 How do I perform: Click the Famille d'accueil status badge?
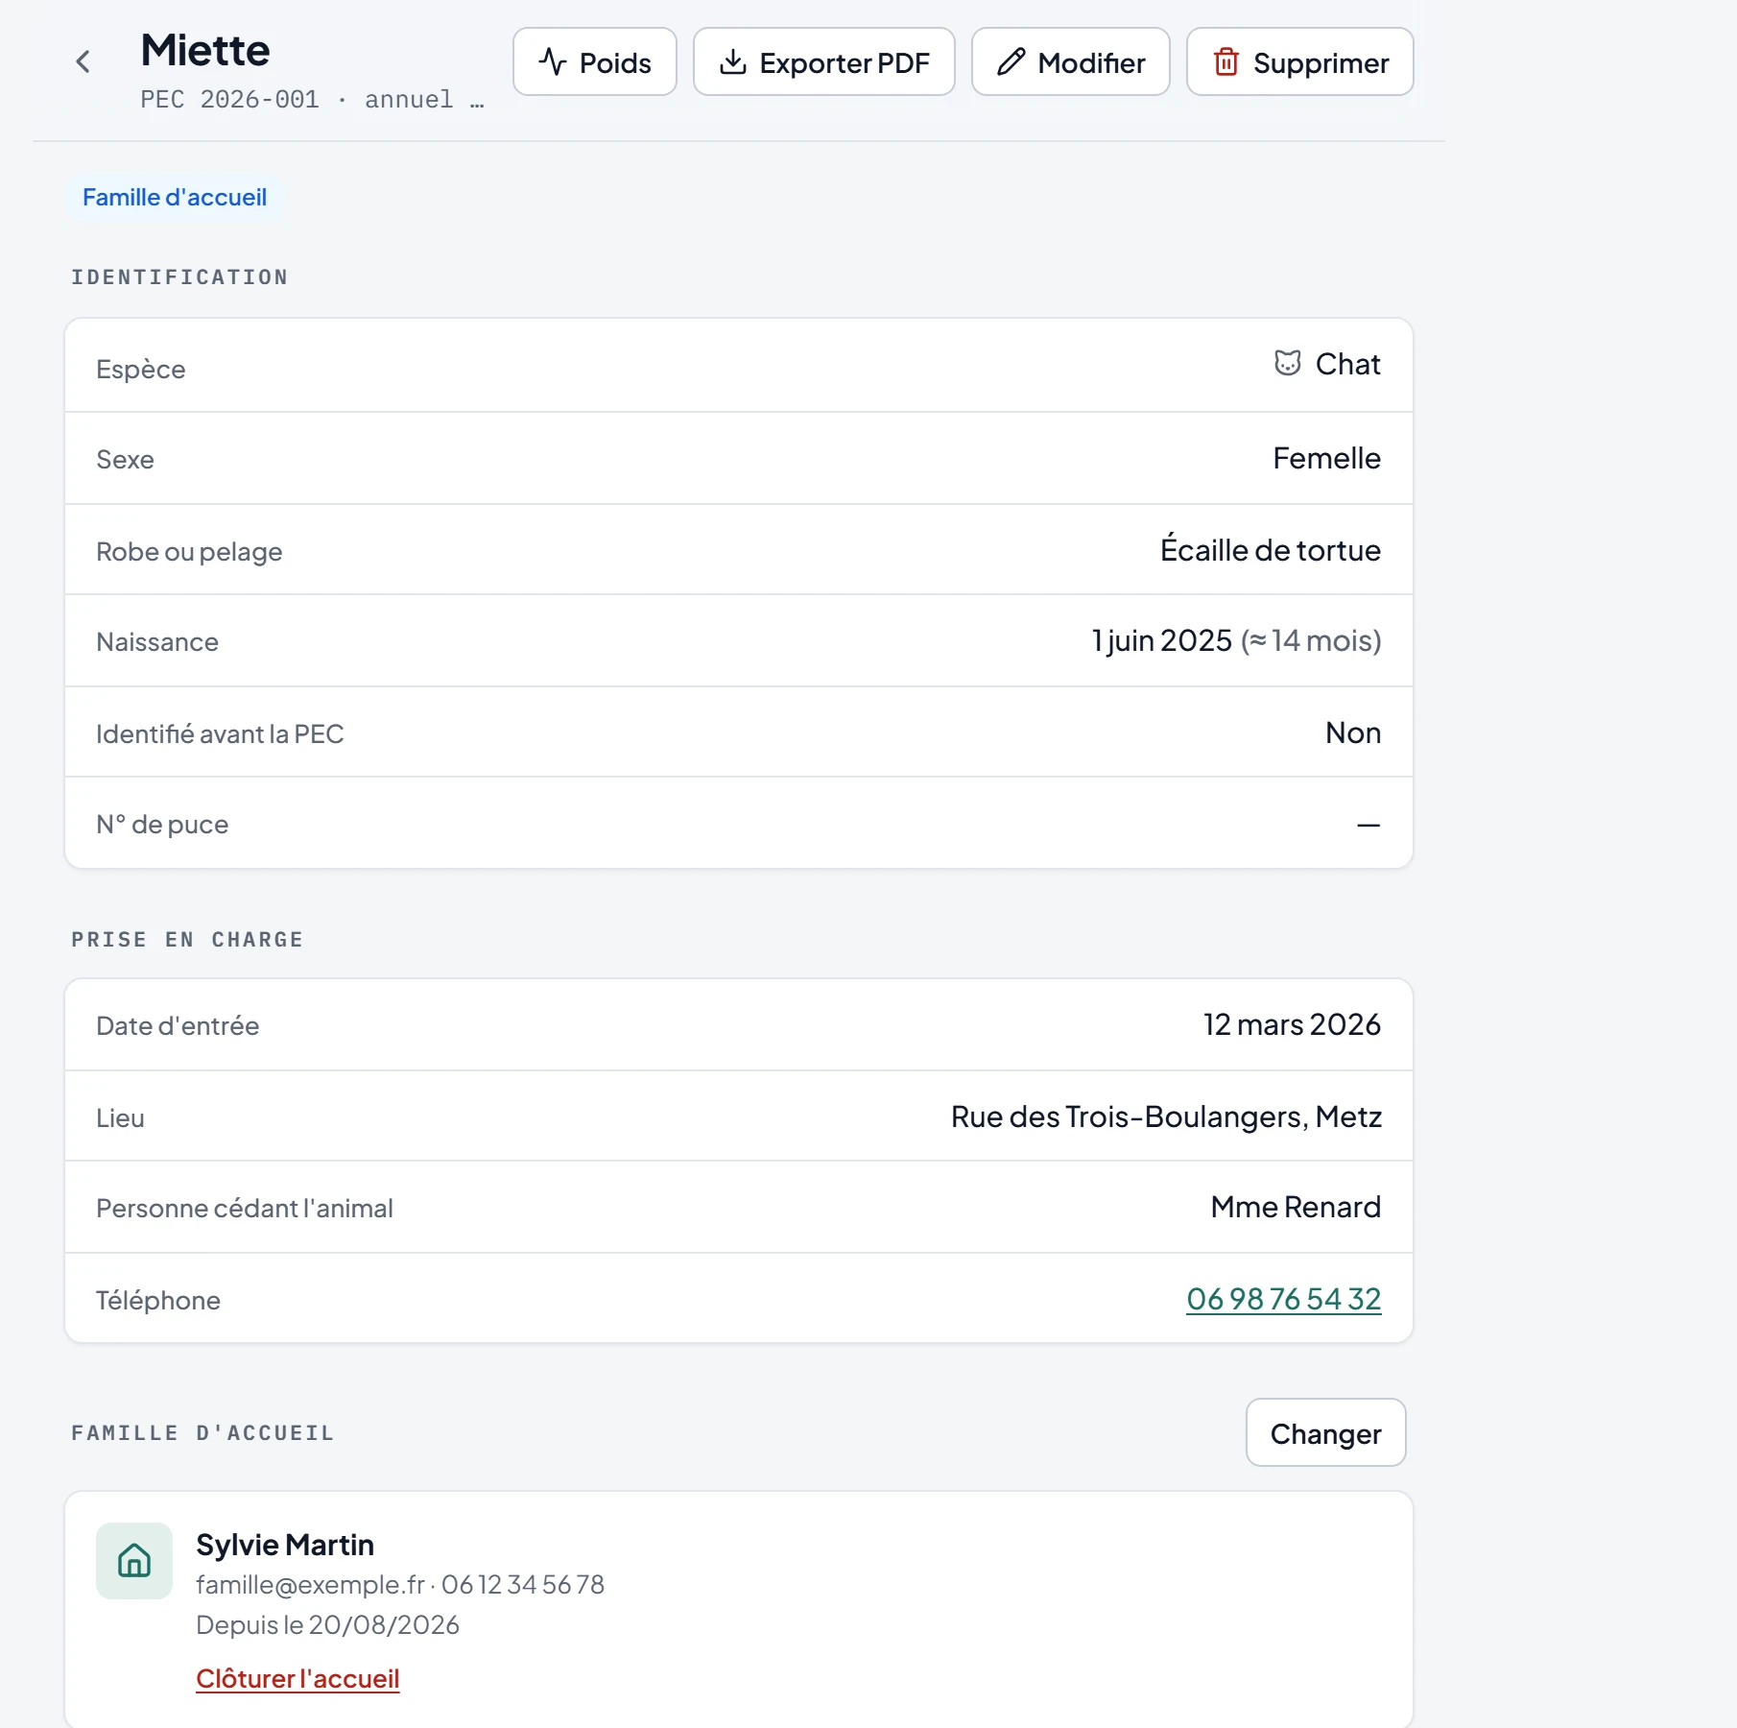(175, 198)
